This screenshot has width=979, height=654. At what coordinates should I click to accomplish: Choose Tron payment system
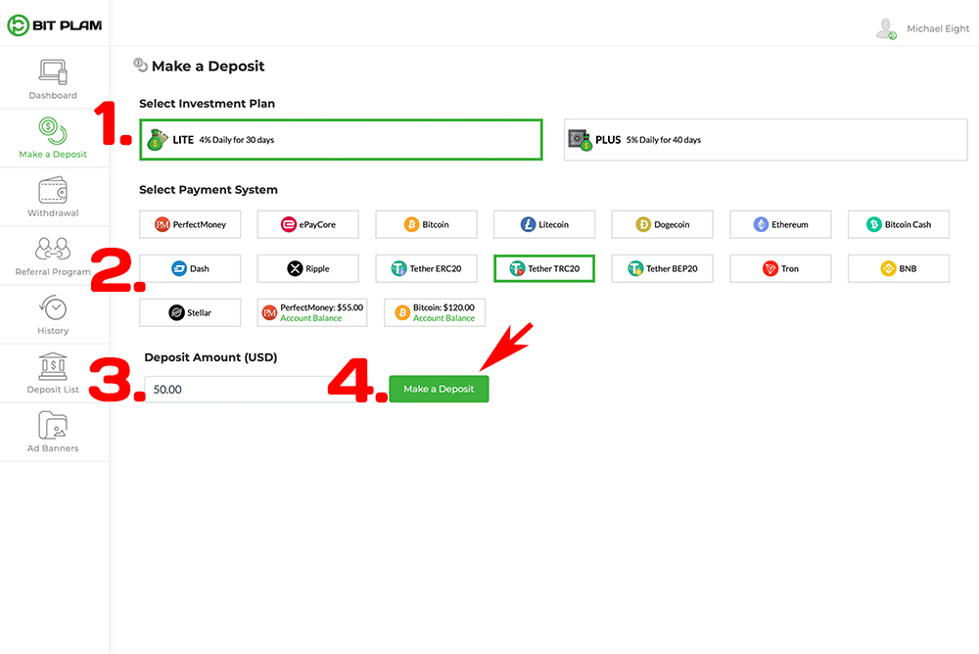(x=780, y=268)
